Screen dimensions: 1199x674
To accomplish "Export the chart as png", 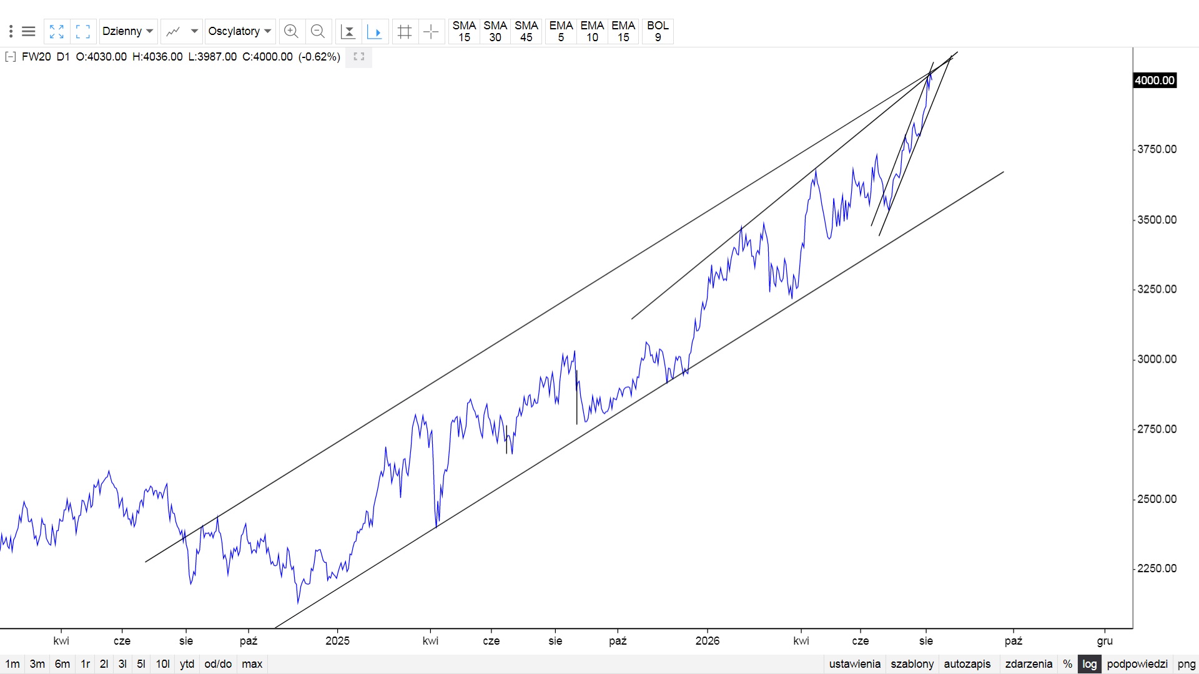I will click(x=1187, y=664).
